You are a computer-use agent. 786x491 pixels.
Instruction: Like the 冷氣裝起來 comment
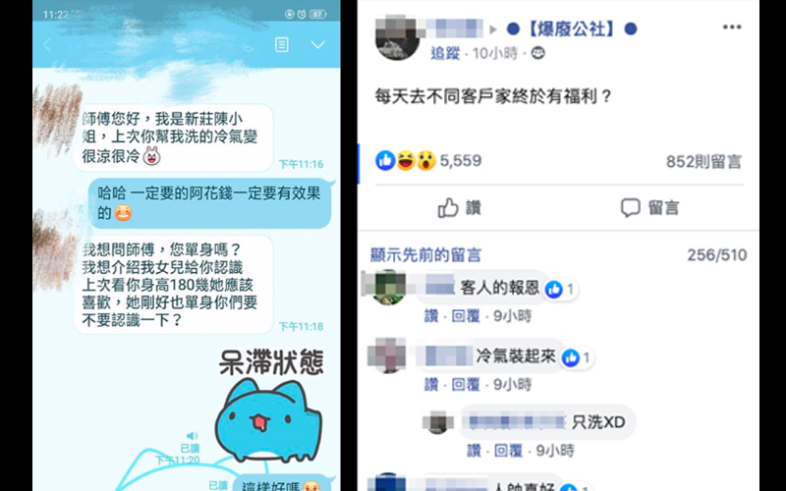(431, 384)
